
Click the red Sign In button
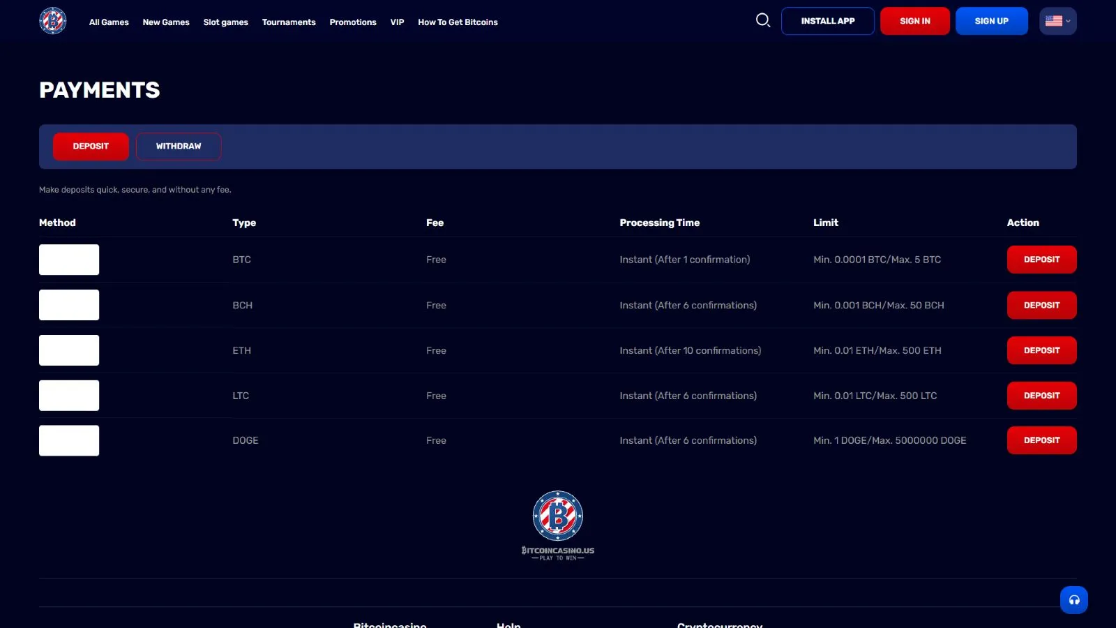tap(914, 21)
